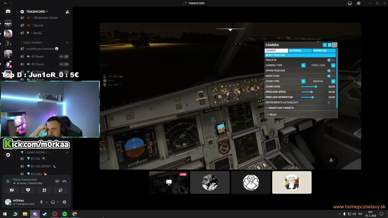Click the invite people icon beside TRASHCORD

tap(68, 12)
